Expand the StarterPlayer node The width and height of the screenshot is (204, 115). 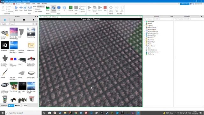tap(144, 42)
